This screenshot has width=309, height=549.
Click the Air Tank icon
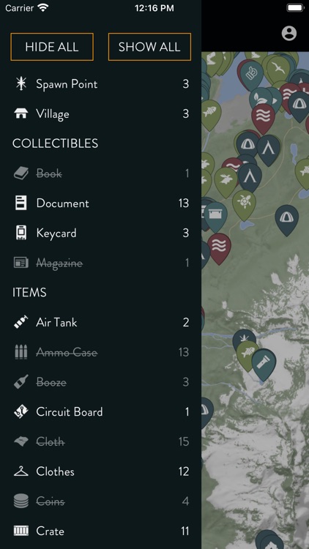coord(21,322)
